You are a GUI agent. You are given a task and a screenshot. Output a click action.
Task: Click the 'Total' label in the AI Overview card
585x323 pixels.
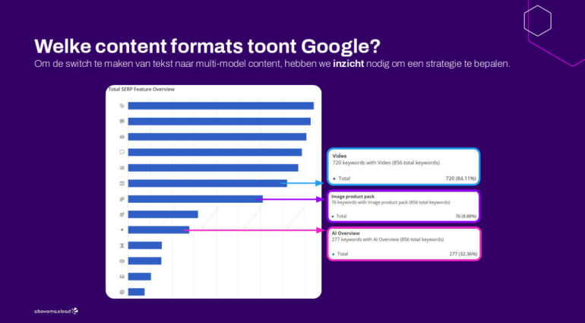343,254
